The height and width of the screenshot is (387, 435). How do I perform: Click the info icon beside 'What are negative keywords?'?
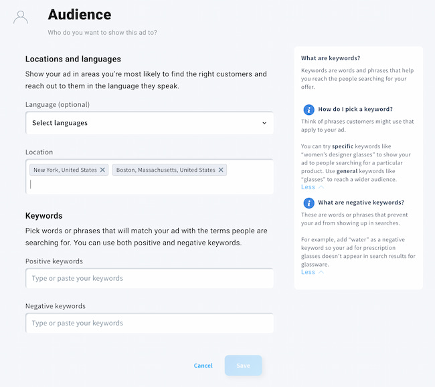309,203
